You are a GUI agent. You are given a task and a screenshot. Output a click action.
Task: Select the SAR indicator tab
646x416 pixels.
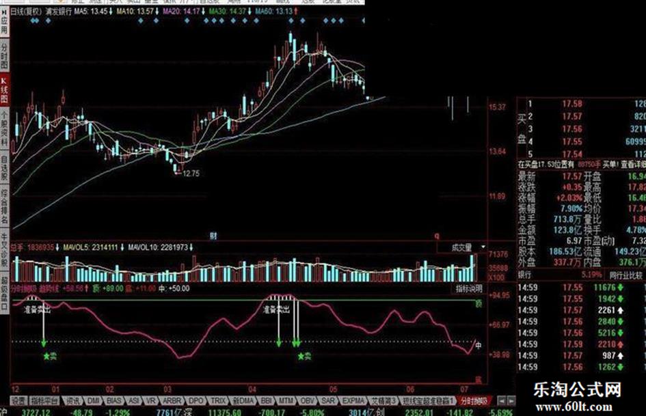pos(328,401)
